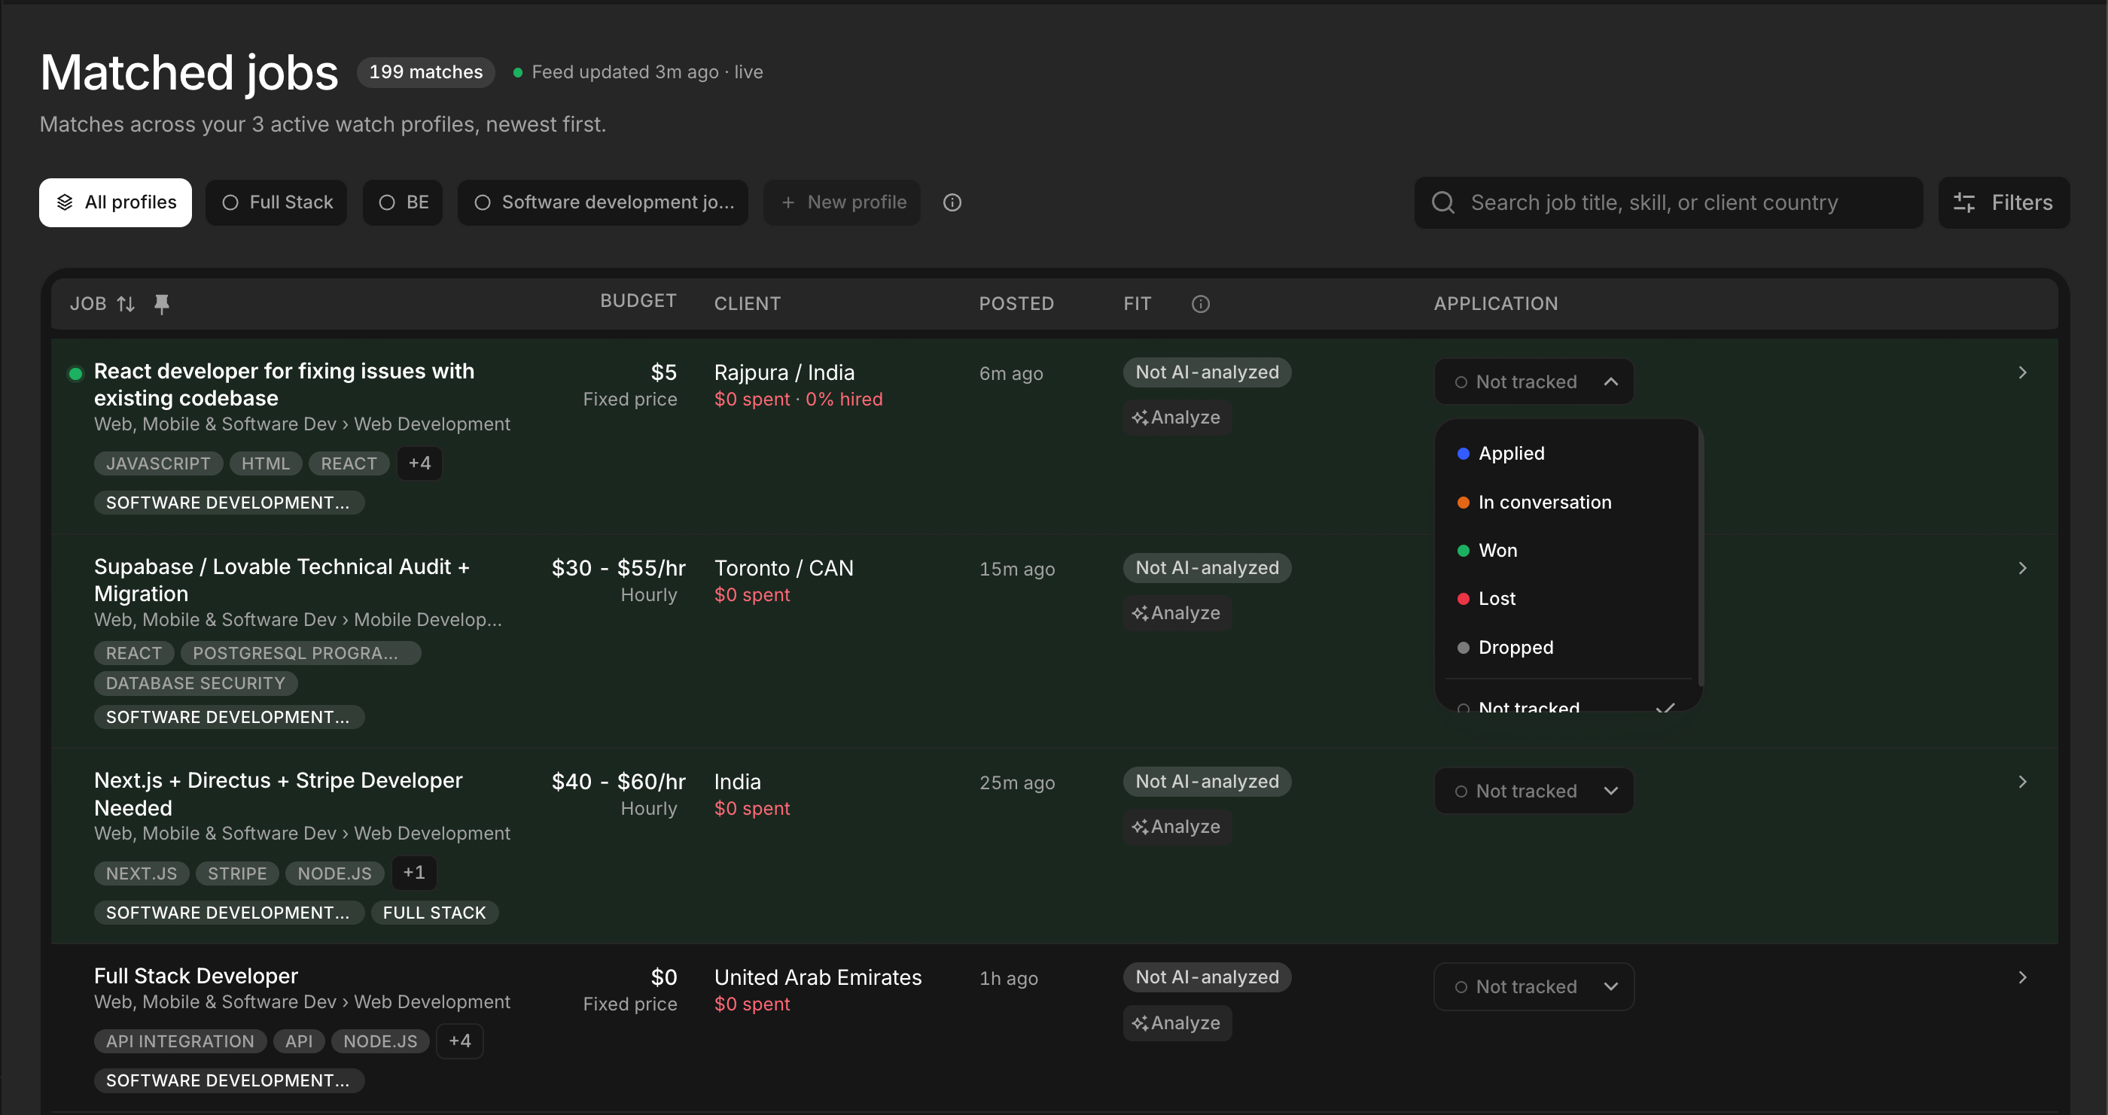Click the Filters sliders icon
This screenshot has height=1115, width=2108.
click(x=1964, y=202)
